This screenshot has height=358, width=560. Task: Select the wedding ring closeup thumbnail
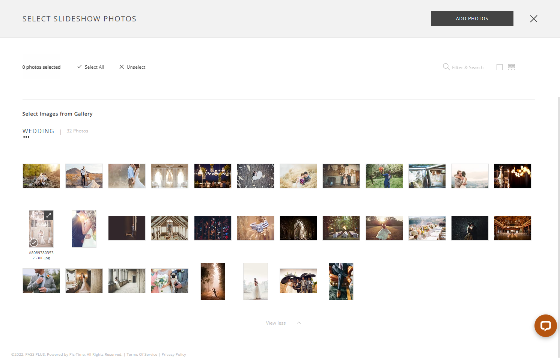pos(256,228)
